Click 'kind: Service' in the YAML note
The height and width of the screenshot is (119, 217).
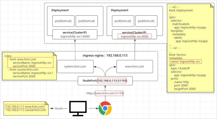tap(177, 55)
